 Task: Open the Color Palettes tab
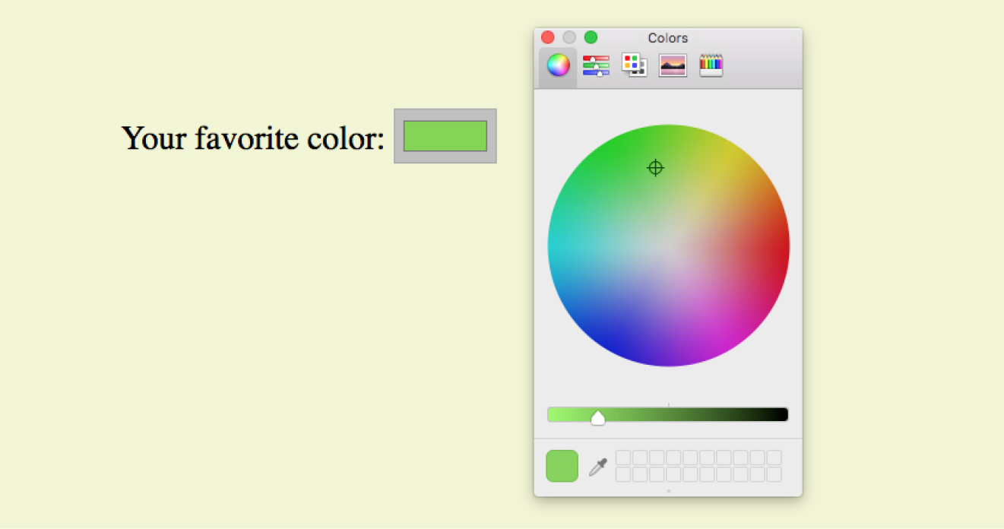click(634, 65)
